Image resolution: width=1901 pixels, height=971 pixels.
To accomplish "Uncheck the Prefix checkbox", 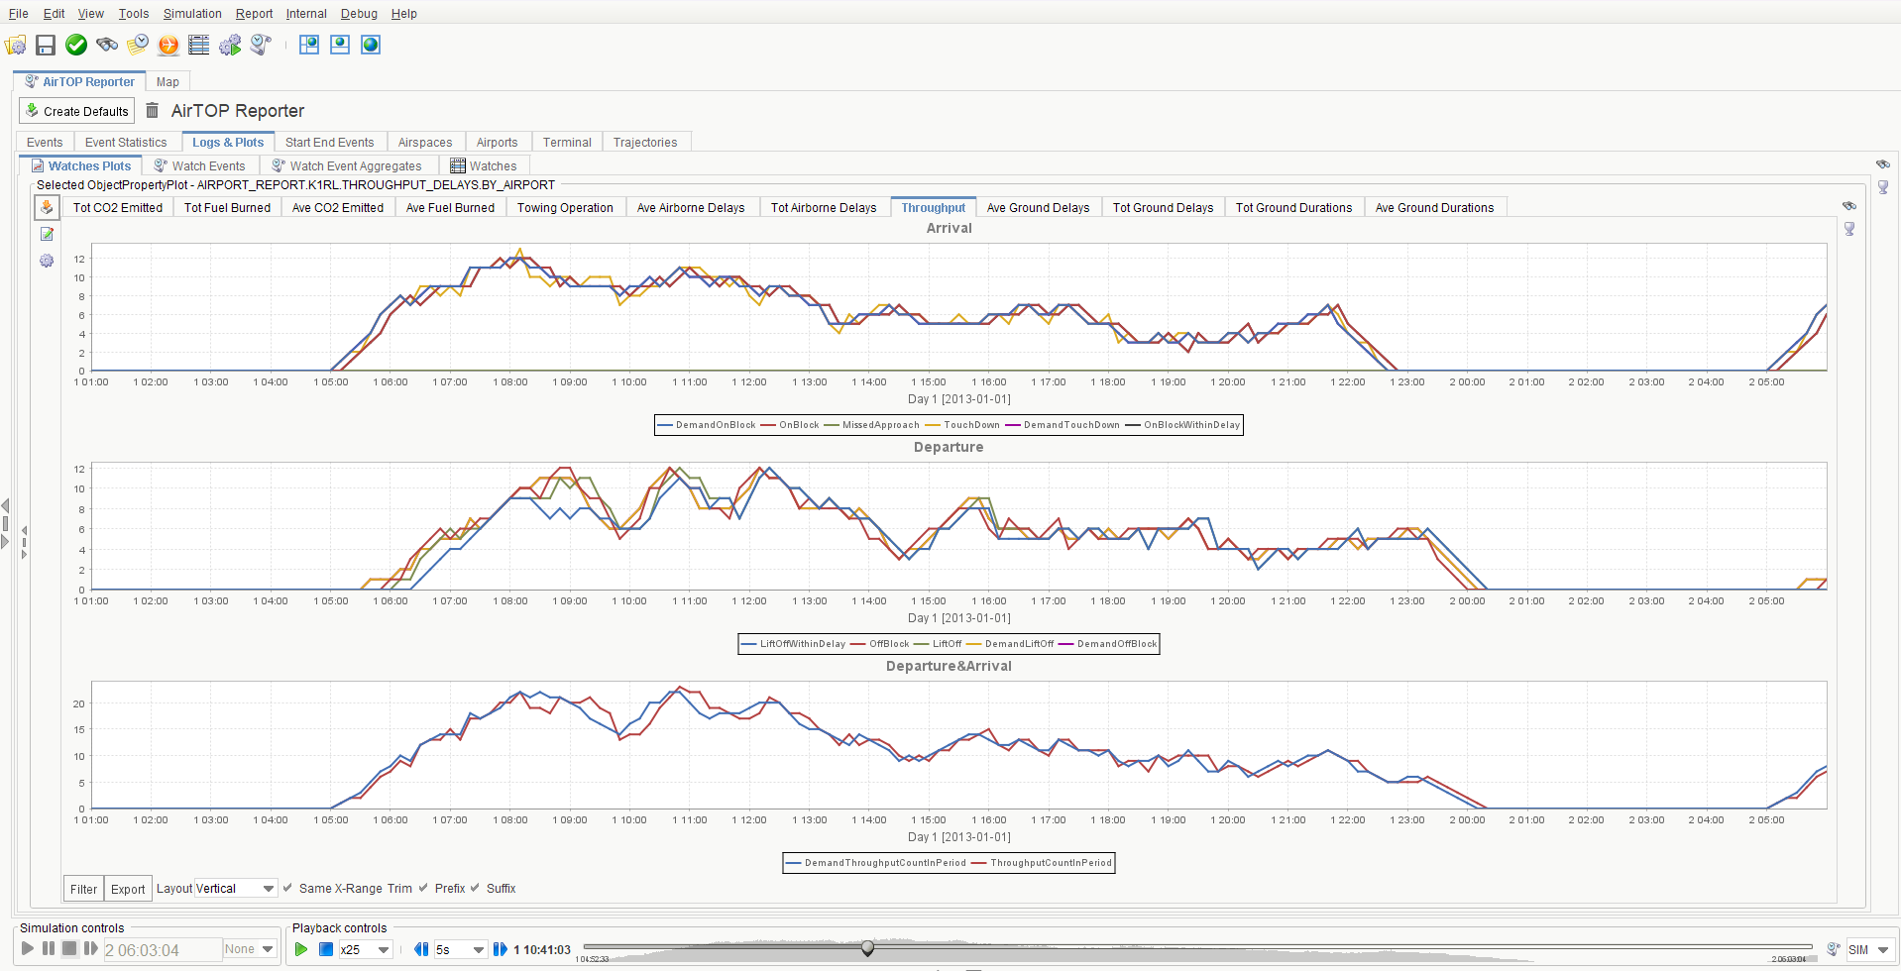I will 424,888.
